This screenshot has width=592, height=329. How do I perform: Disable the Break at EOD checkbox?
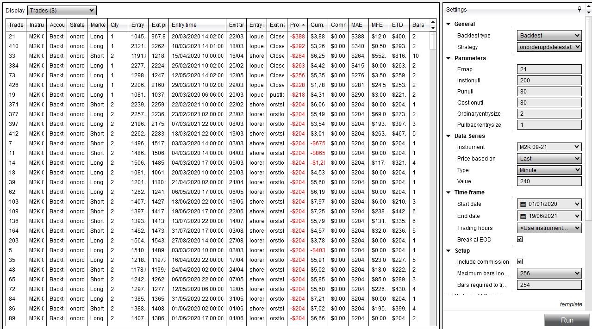tap(520, 239)
